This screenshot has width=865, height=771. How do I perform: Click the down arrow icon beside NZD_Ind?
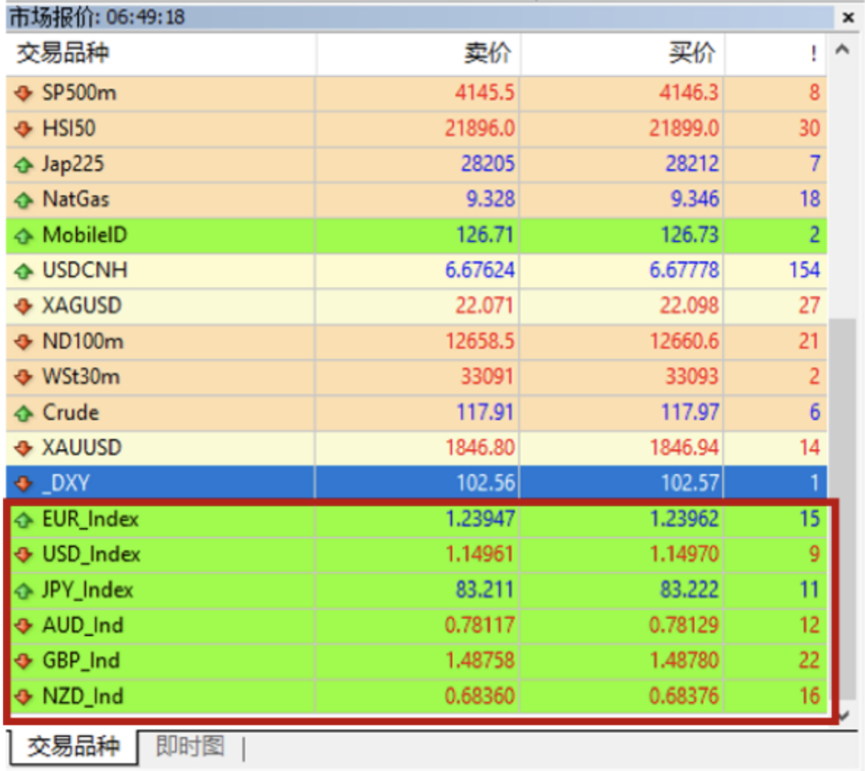pyautogui.click(x=24, y=697)
